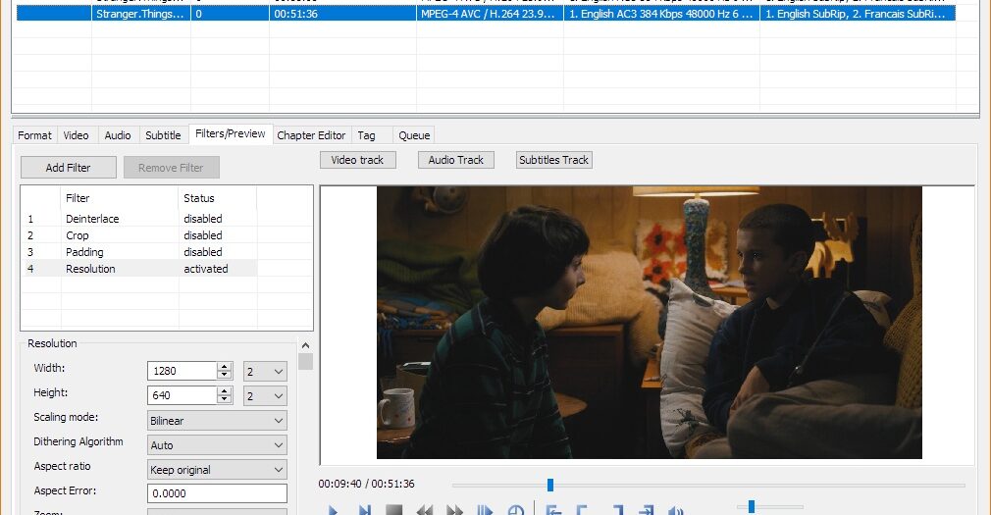Viewport: 991px width, 515px height.
Task: Decrease Height with the down stepper arrow
Action: tap(225, 399)
